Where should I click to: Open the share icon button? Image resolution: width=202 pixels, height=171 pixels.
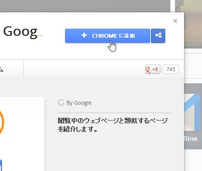coord(158,36)
